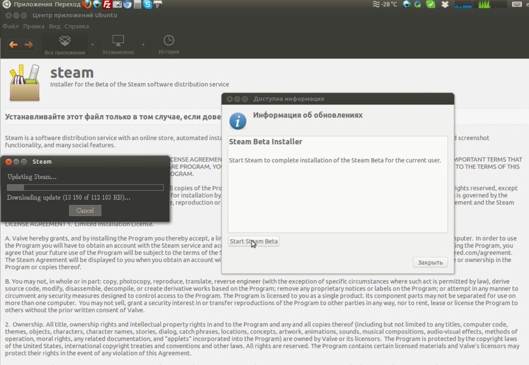529x365 pixels.
Task: Click the 'Центр приложений Ubuntu' window title
Action: tap(74, 15)
